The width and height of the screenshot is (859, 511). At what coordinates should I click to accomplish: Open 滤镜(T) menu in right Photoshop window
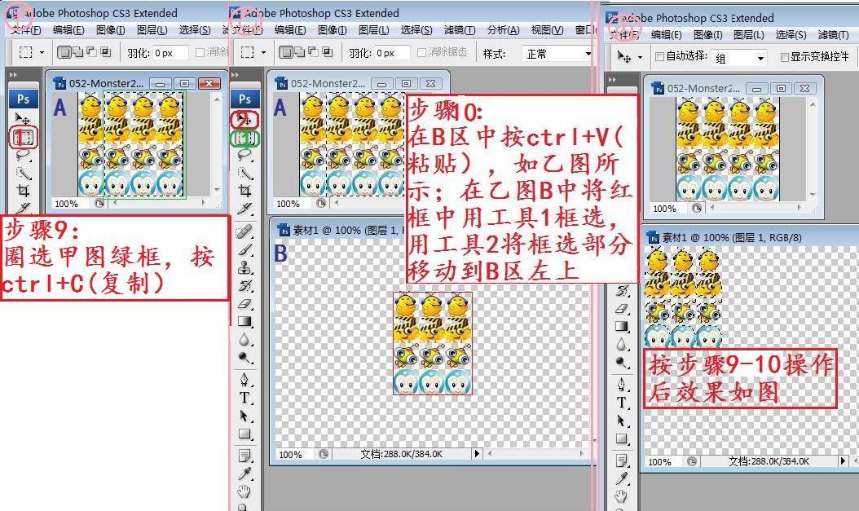coord(833,35)
